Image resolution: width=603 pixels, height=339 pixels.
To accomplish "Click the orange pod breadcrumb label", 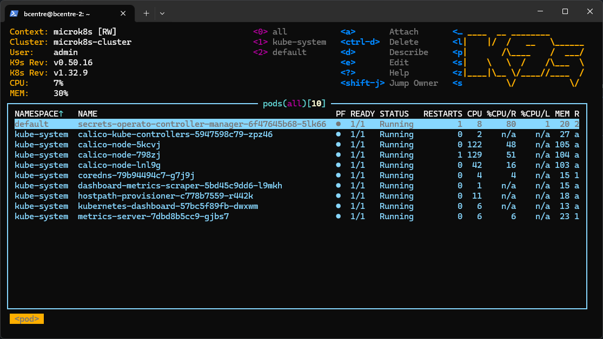I will pyautogui.click(x=26, y=319).
